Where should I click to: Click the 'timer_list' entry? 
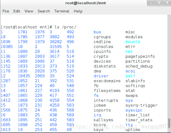pyautogui.click(x=138, y=115)
